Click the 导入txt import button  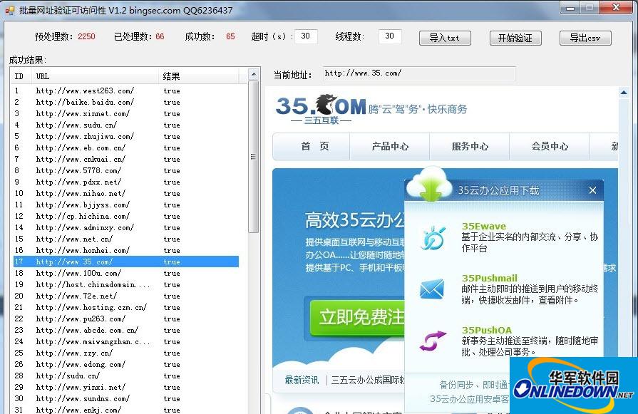(445, 38)
